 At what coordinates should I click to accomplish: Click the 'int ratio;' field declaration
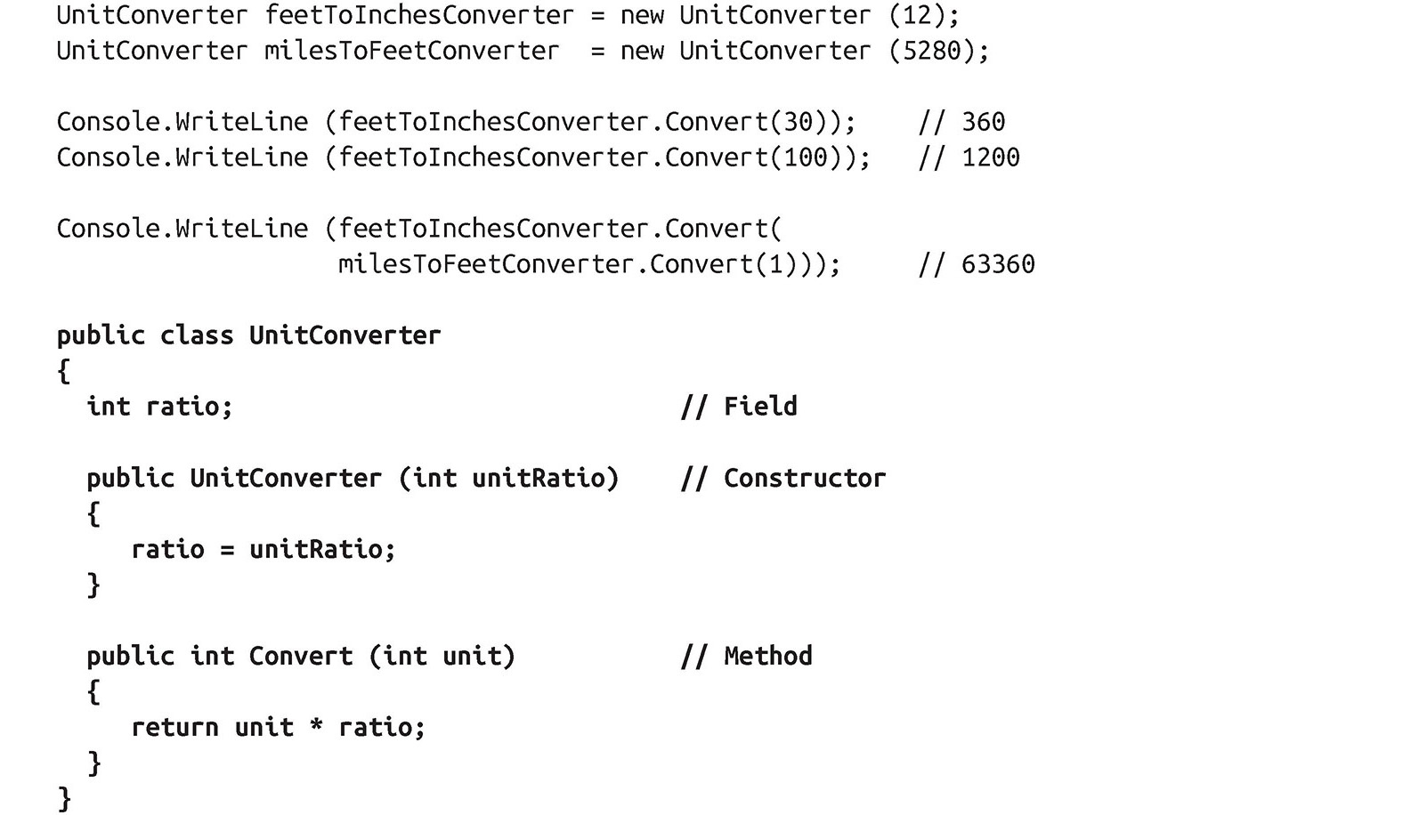click(159, 407)
